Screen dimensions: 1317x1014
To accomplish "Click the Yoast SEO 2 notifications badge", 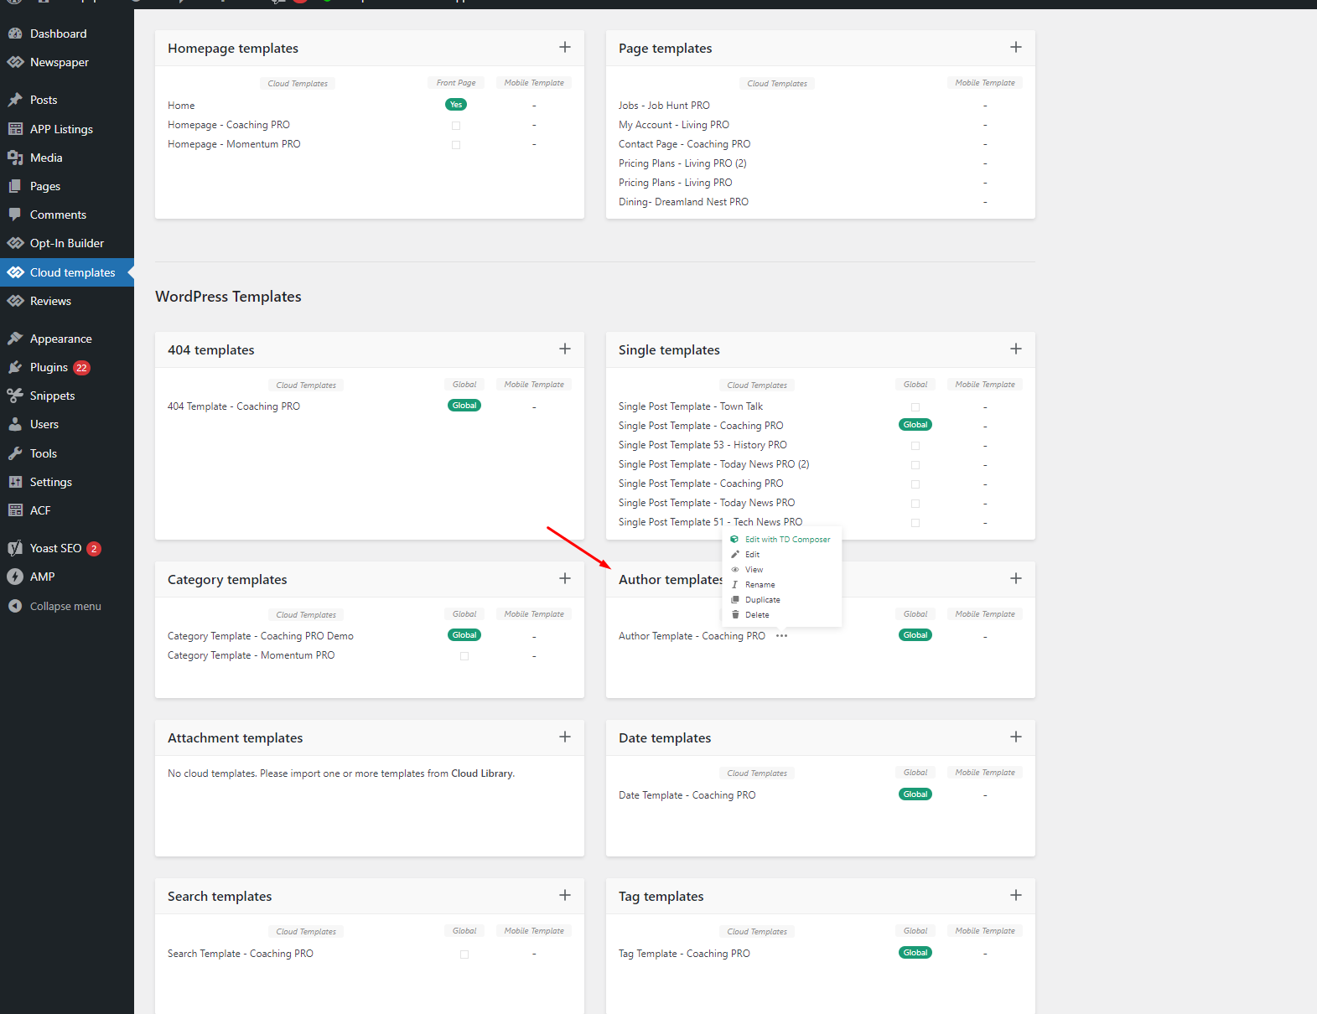I will (x=94, y=549).
